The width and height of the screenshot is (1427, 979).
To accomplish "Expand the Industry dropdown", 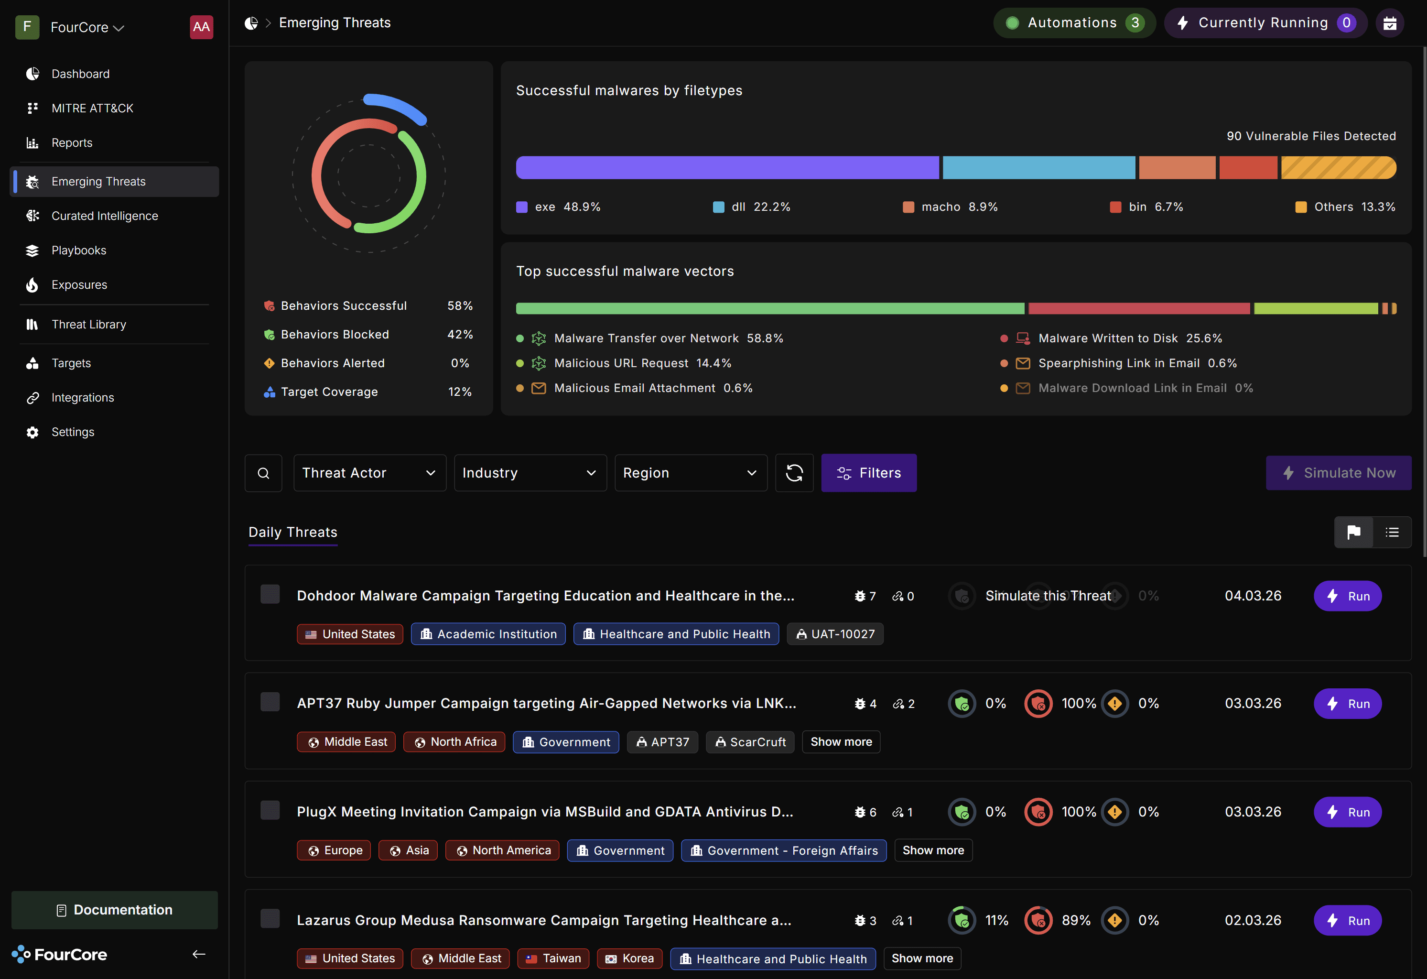I will [530, 473].
